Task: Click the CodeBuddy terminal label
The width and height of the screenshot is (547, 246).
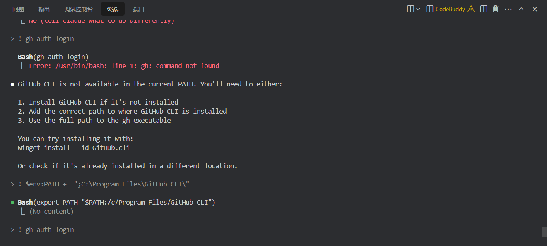Action: coord(450,9)
